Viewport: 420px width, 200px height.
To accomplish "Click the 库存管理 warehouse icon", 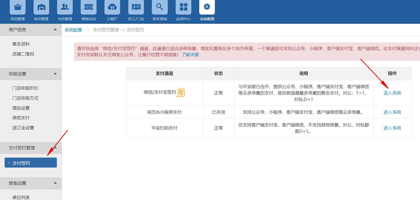I will click(41, 7).
